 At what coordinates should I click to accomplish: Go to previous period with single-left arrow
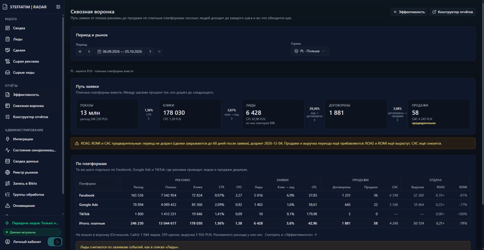(x=89, y=51)
